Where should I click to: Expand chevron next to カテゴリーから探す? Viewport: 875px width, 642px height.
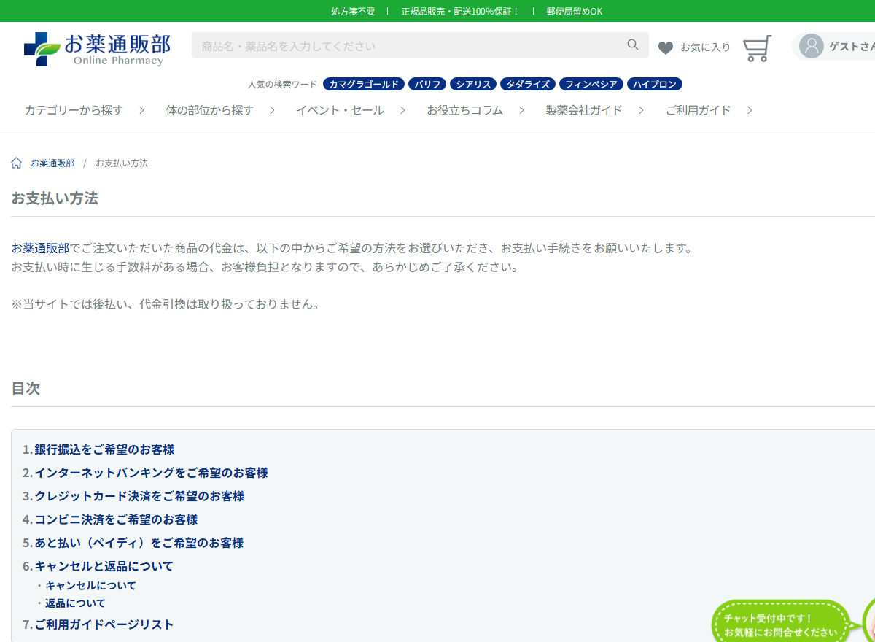(x=141, y=110)
